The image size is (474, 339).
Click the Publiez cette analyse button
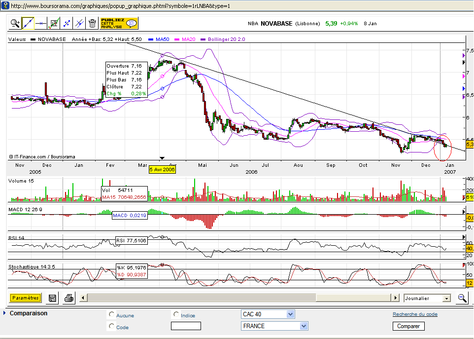119,23
